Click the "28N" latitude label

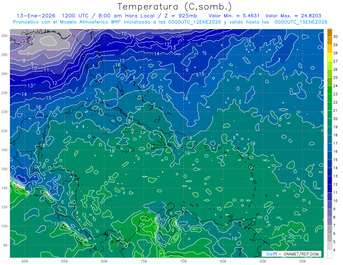pyautogui.click(x=5, y=55)
